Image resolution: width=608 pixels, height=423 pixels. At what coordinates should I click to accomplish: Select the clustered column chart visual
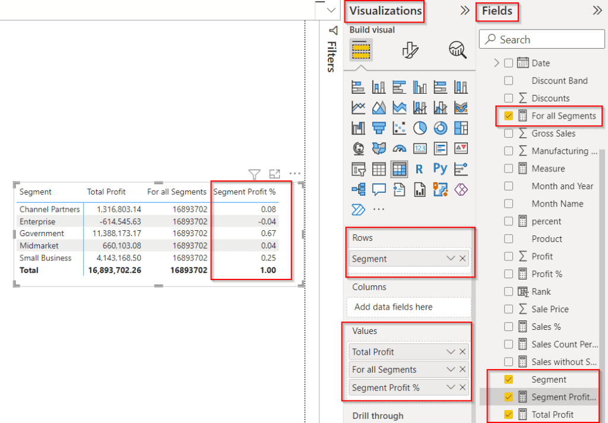[420, 87]
